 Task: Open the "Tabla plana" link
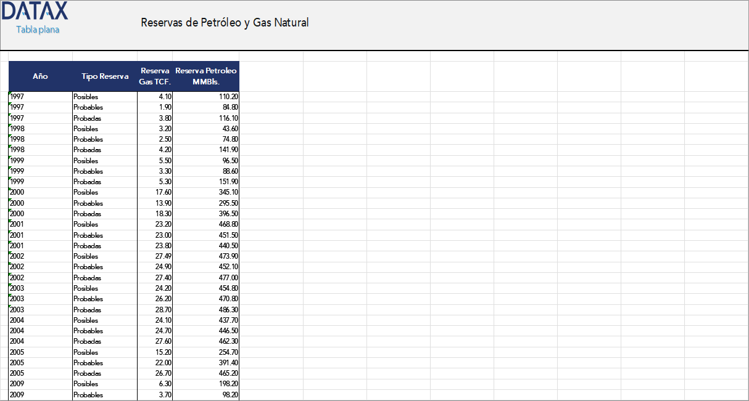tap(38, 28)
